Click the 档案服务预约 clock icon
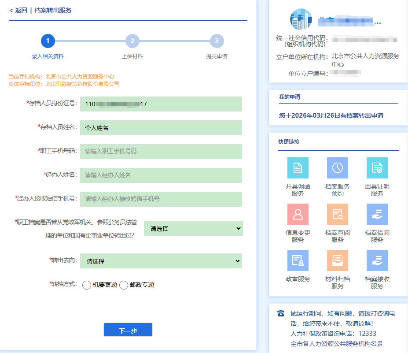Screen dimensions: 408x353 (337, 168)
